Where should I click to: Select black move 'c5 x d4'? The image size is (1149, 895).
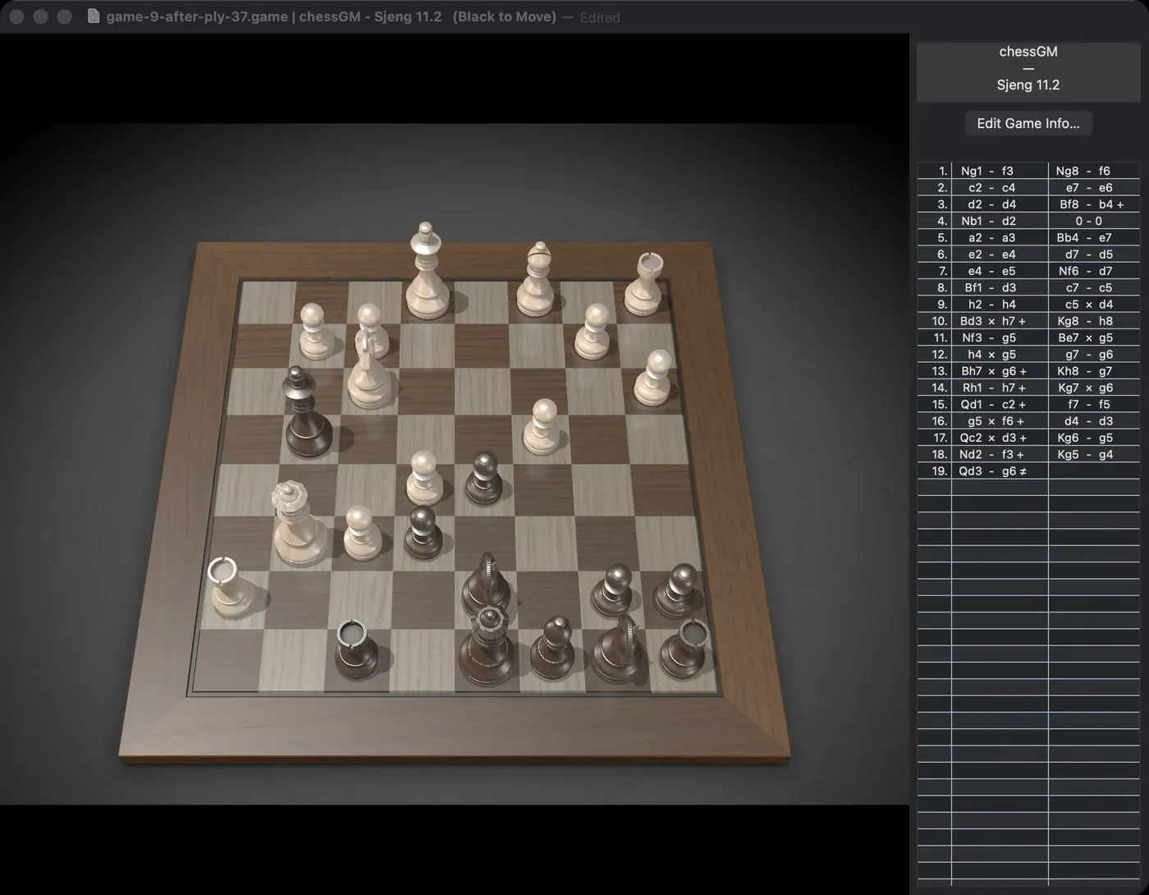1094,305
